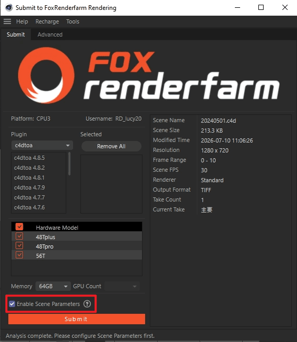Click the Remove All button

pyautogui.click(x=111, y=146)
